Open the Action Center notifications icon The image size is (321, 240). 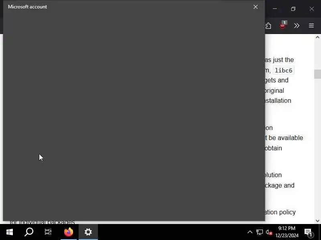point(309,232)
